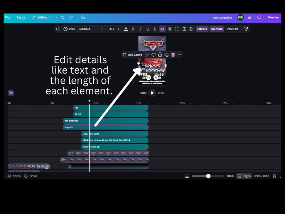Toggle uppercase aA formatting
Viewport: 285px width, 214px height.
point(162,29)
